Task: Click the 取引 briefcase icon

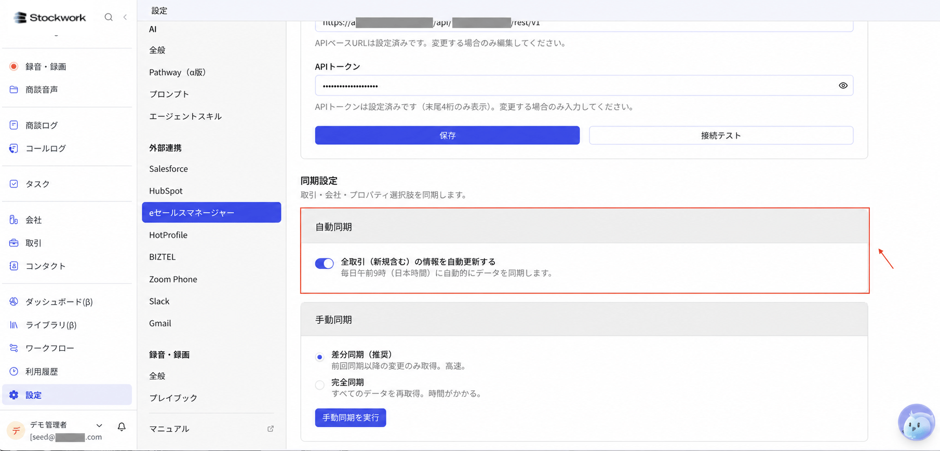Action: [14, 243]
